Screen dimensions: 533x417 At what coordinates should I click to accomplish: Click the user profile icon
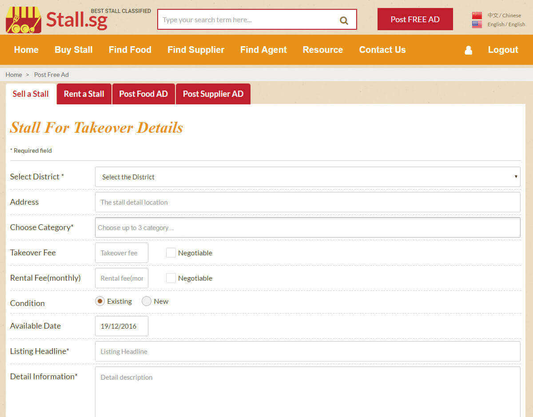pos(468,50)
